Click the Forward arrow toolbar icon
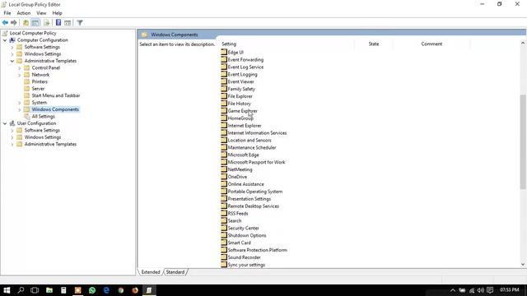This screenshot has width=527, height=296. (14, 22)
